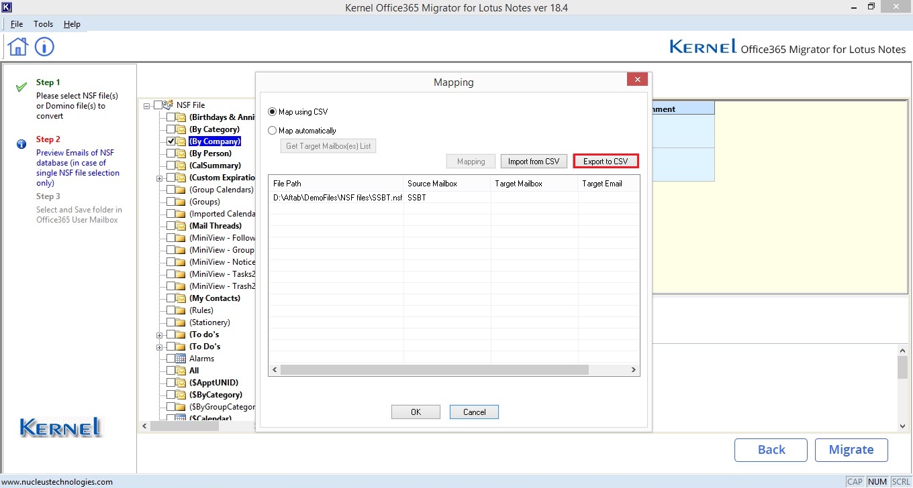
Task: Click the NUM indicator in status bar
Action: tap(877, 482)
